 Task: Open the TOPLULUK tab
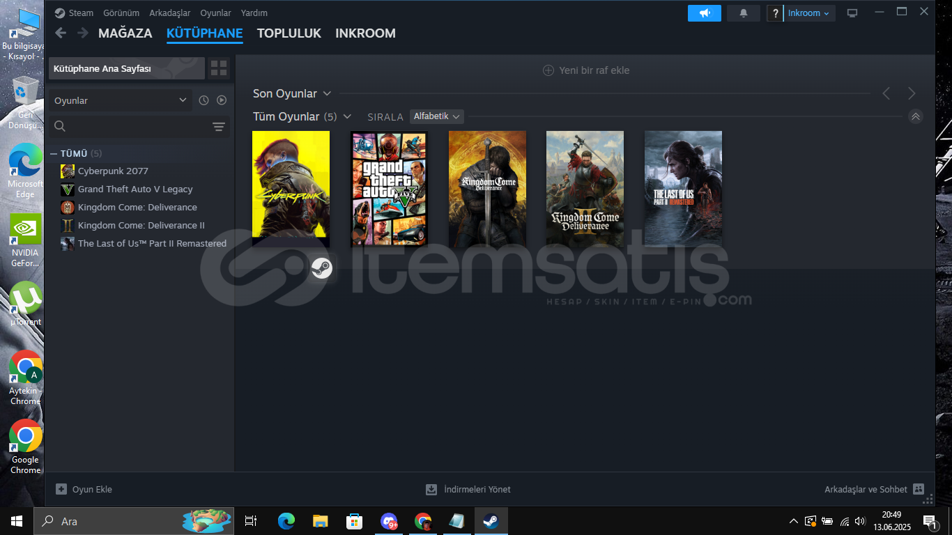[289, 33]
